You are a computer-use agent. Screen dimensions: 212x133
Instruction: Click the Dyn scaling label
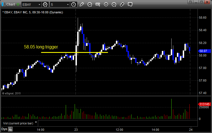[x=4, y=129]
